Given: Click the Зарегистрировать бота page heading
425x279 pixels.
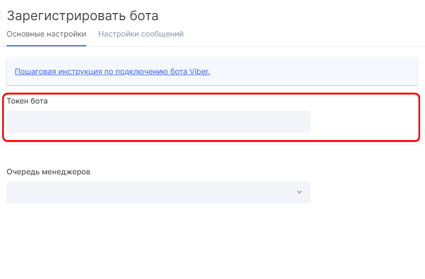Looking at the screenshot, I should pos(82,16).
